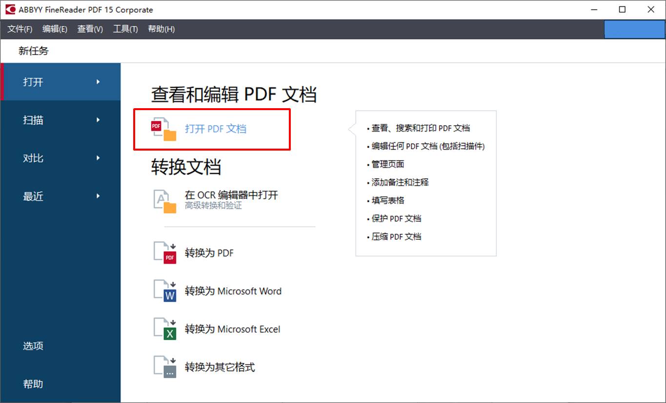Click 转换为 Microsoft Word text
Screen dimensions: 666x403
tap(233, 291)
